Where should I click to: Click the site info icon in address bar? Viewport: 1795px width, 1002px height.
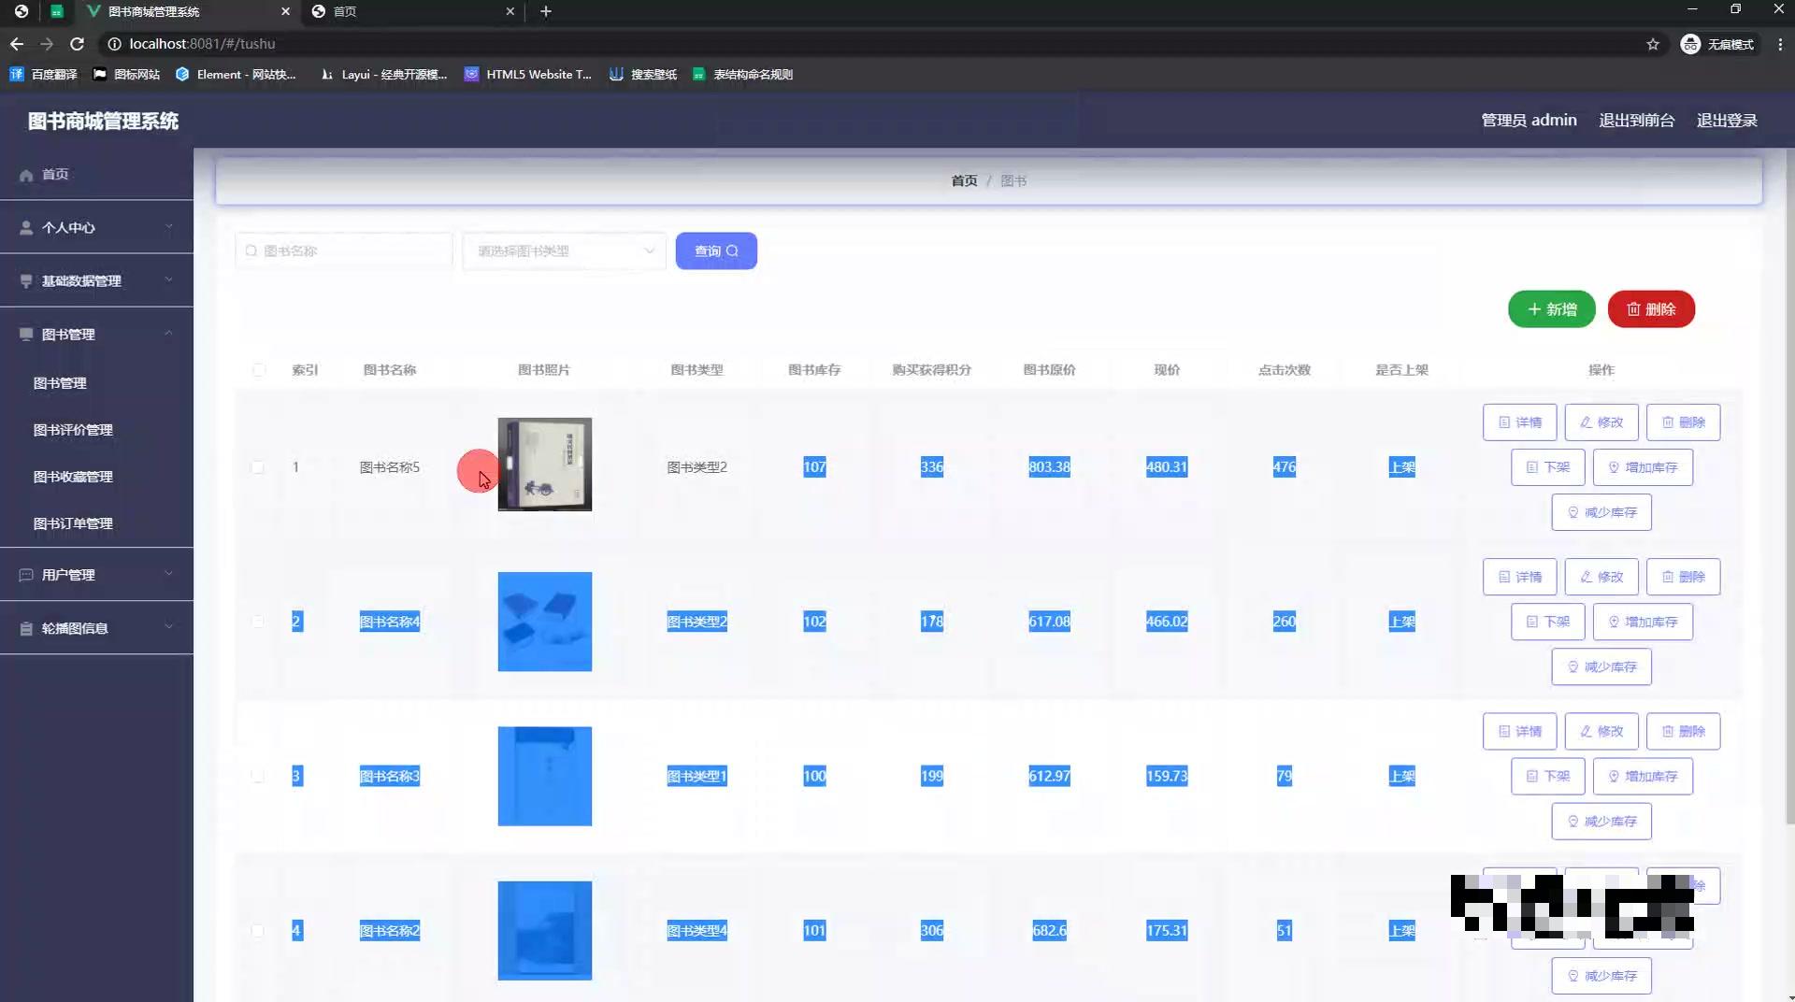coord(114,44)
